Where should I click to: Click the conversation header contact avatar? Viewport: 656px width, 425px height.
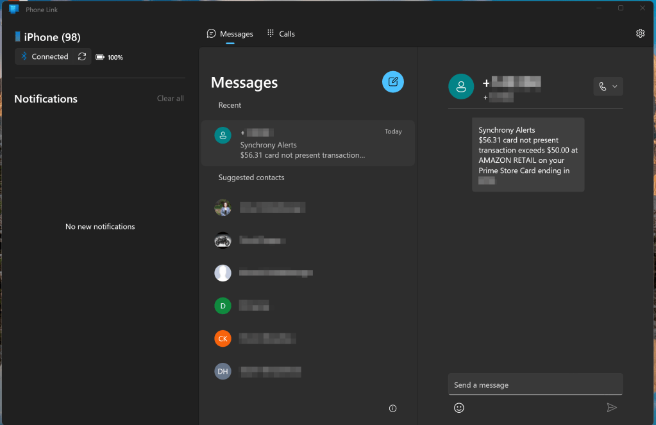461,87
